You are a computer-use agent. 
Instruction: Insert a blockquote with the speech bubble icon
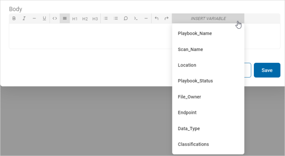pyautogui.click(x=126, y=18)
